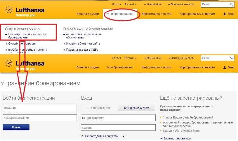Click the search magnifier icon in upper header
This screenshot has height=141, width=238.
coord(231,4)
